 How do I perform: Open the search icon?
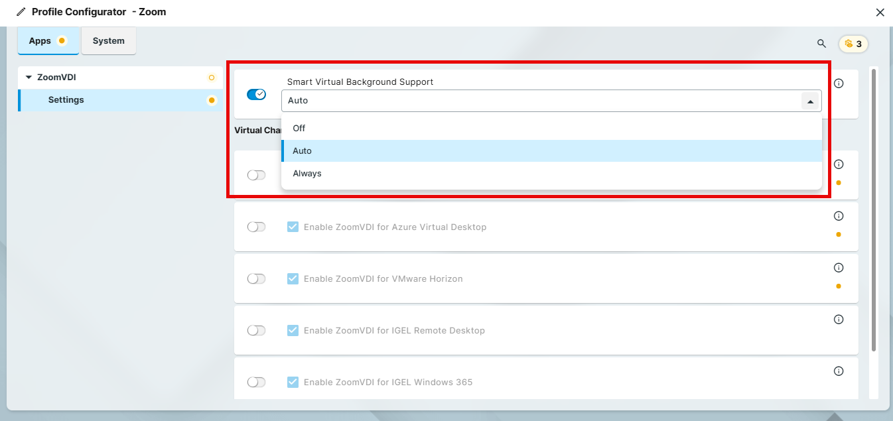(821, 43)
